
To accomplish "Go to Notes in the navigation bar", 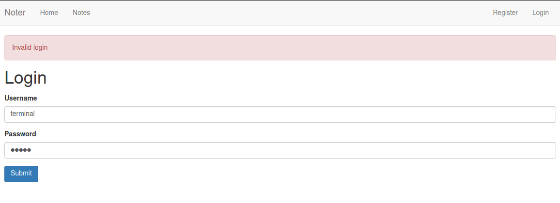I will [x=81, y=13].
